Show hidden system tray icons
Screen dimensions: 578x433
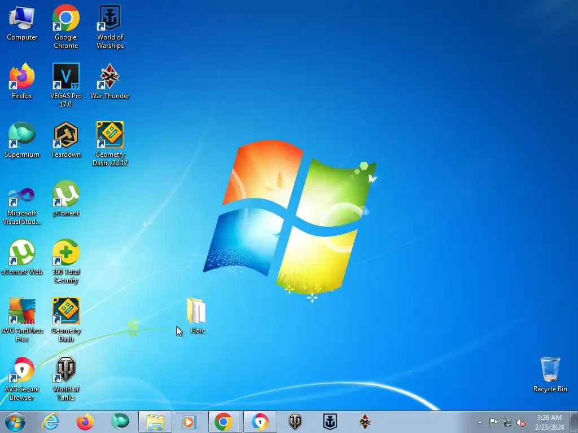(480, 422)
